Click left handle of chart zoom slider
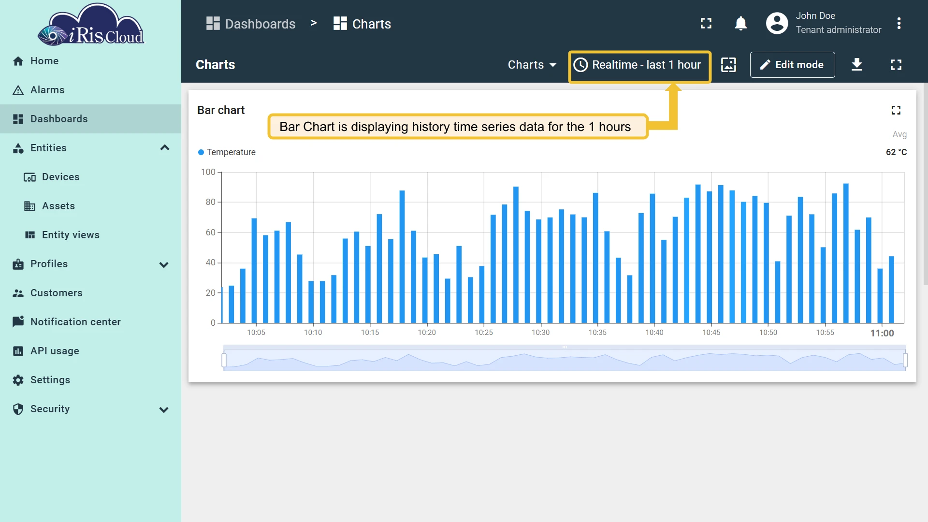The width and height of the screenshot is (928, 522). pyautogui.click(x=224, y=360)
